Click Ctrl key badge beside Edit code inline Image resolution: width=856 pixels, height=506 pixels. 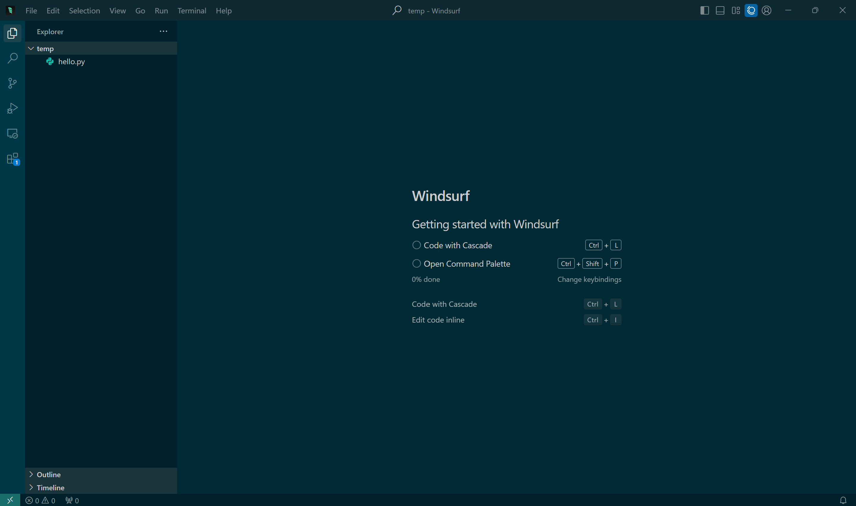[x=592, y=320]
